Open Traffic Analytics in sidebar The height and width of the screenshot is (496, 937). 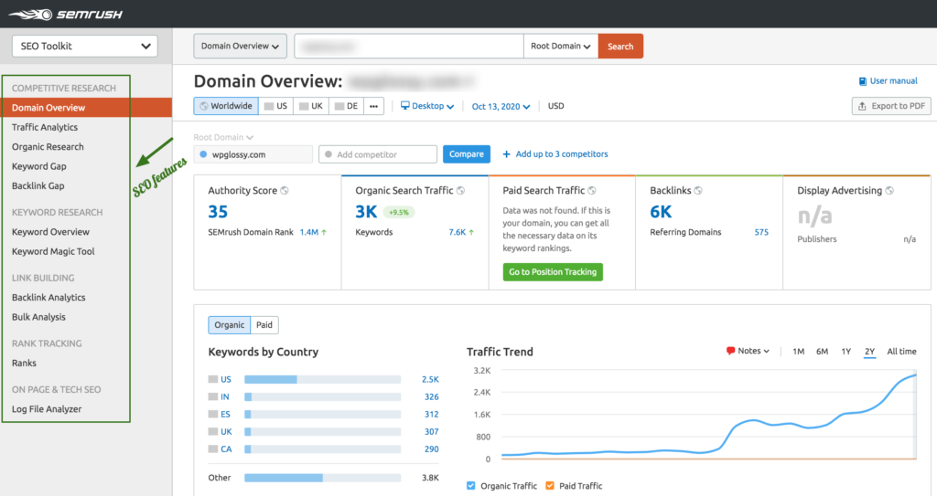point(45,127)
